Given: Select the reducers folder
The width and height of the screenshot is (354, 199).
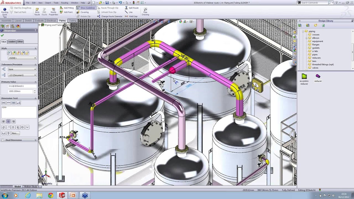Looking at the screenshot, I should click(316, 58).
